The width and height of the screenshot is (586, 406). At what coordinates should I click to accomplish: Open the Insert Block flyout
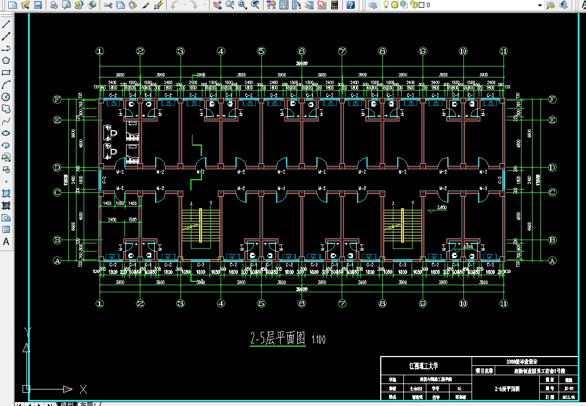pos(6,158)
